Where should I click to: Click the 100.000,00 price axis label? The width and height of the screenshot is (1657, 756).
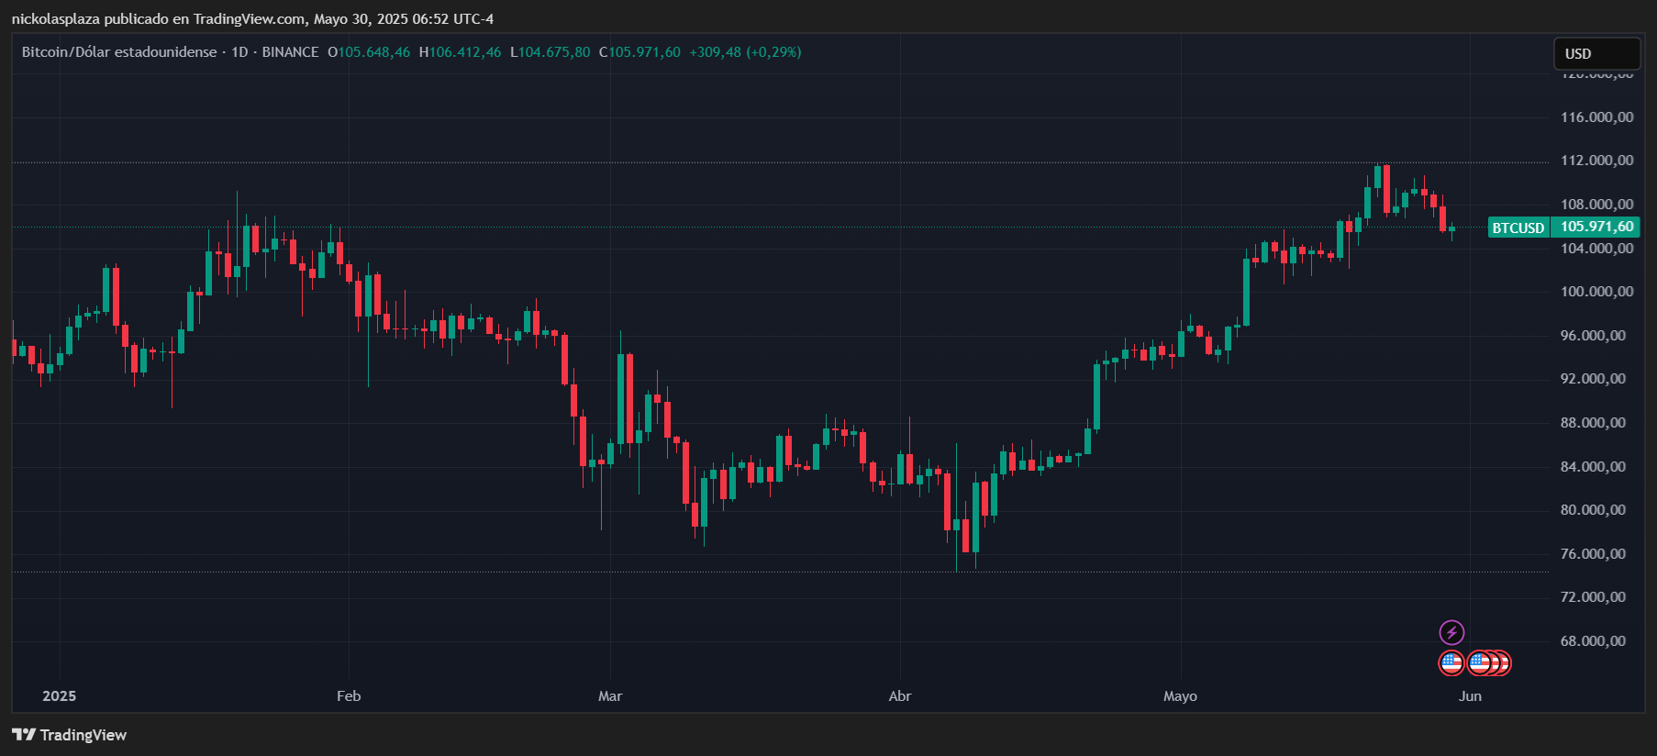coord(1596,292)
